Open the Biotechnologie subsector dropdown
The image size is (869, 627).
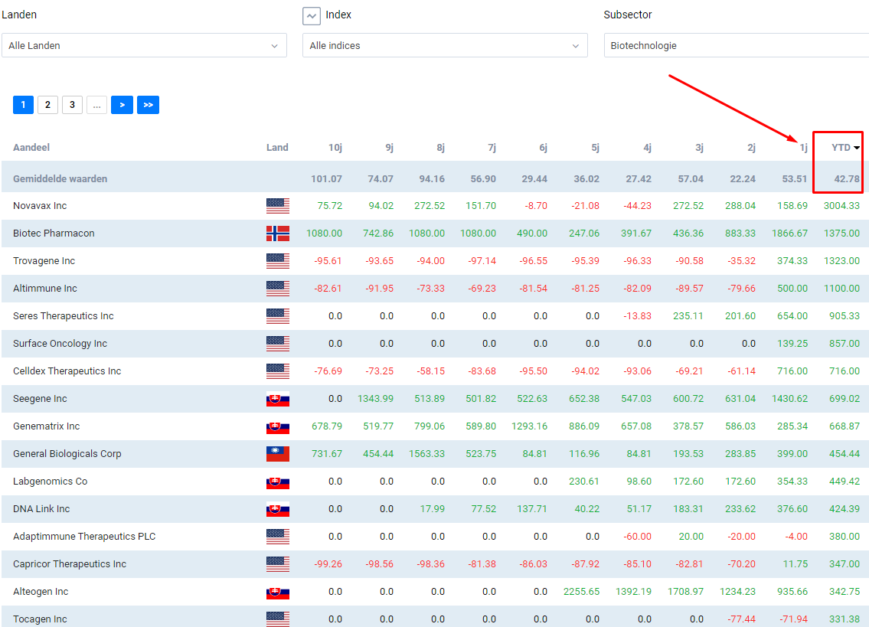(737, 45)
